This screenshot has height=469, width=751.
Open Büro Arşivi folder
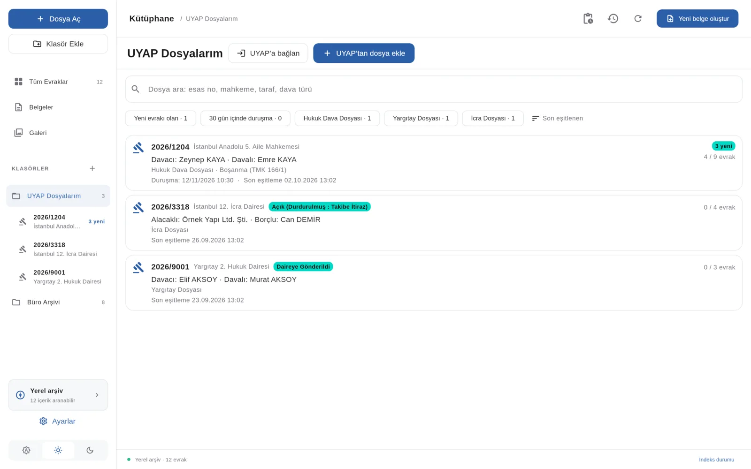pyautogui.click(x=58, y=302)
